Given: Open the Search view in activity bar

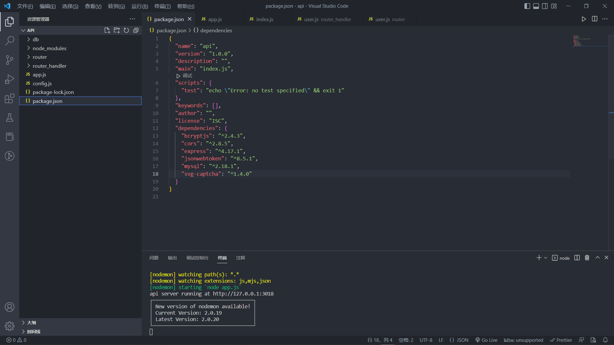Looking at the screenshot, I should 10,41.
